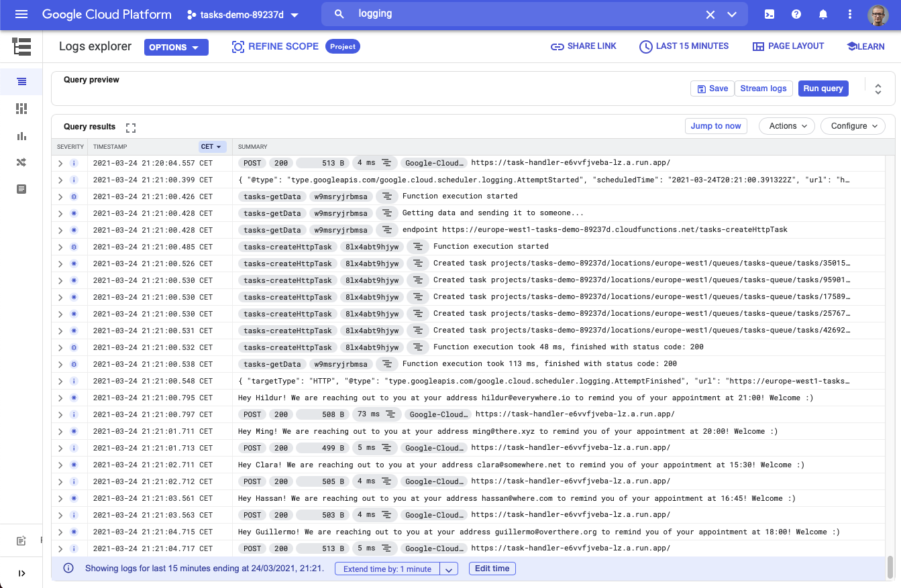901x588 pixels.
Task: Click the Project scope chip
Action: (343, 46)
